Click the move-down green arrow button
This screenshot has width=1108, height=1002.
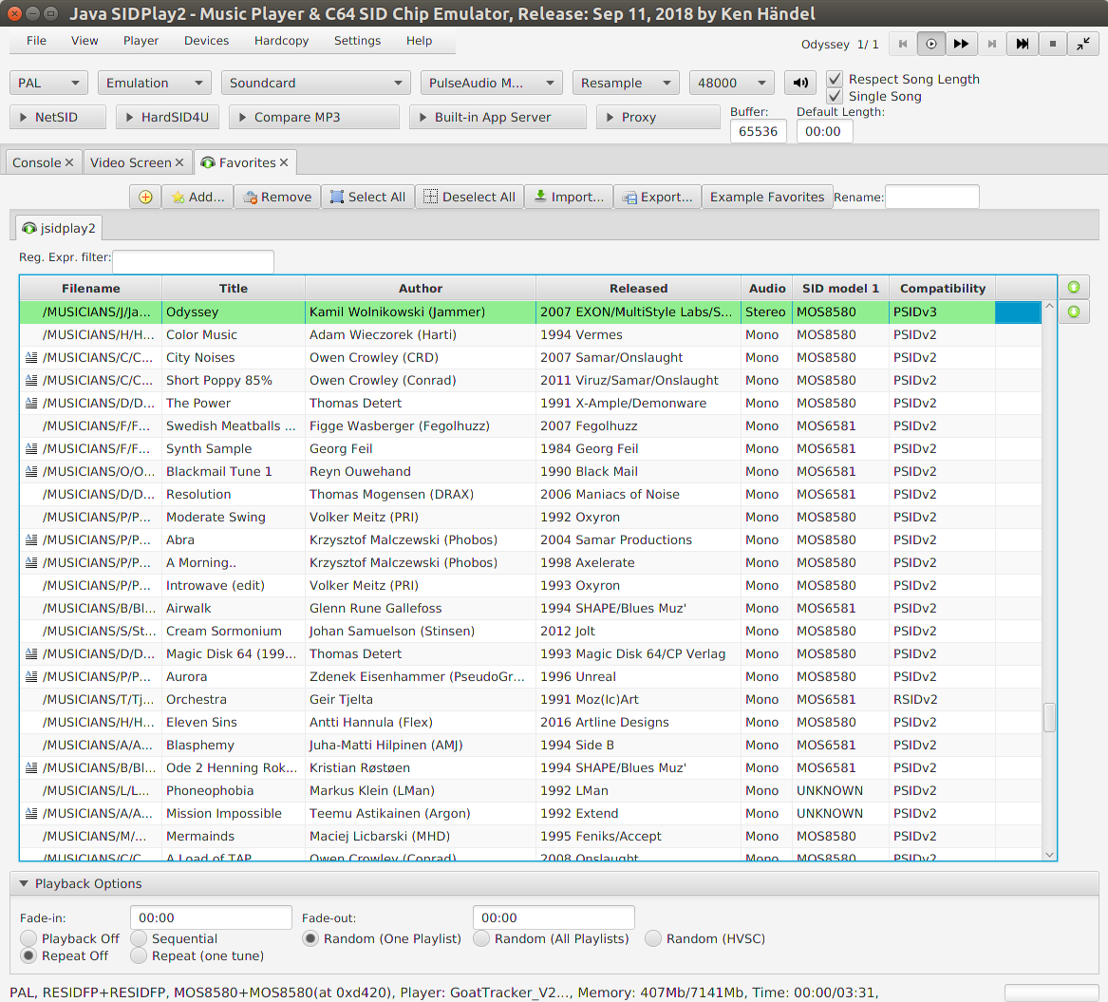click(1074, 312)
